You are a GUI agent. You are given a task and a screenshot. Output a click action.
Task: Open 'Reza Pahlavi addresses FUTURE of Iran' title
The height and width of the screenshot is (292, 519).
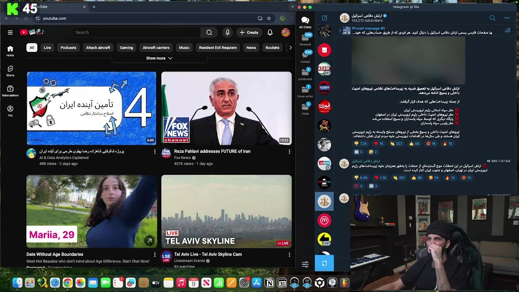tap(212, 151)
